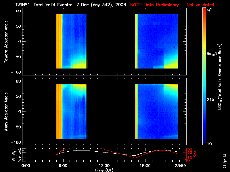Click the colorbar title 'Total Valid Events per Scan'
Image resolution: width=230 pixels, height=172 pixels.
221,77
